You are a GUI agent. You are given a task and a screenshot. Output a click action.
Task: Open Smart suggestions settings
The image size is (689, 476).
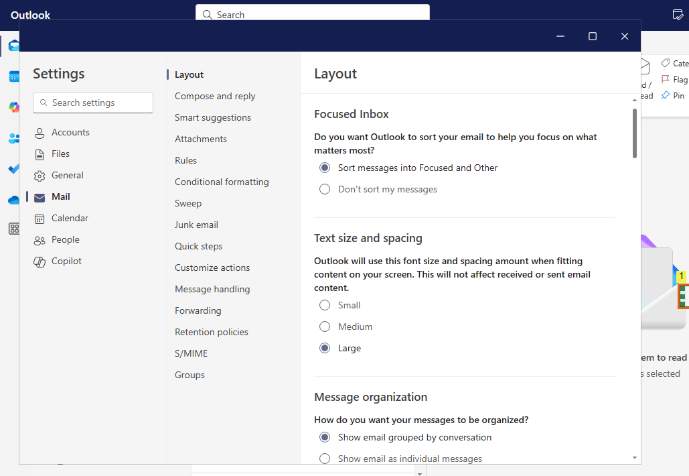coord(213,117)
